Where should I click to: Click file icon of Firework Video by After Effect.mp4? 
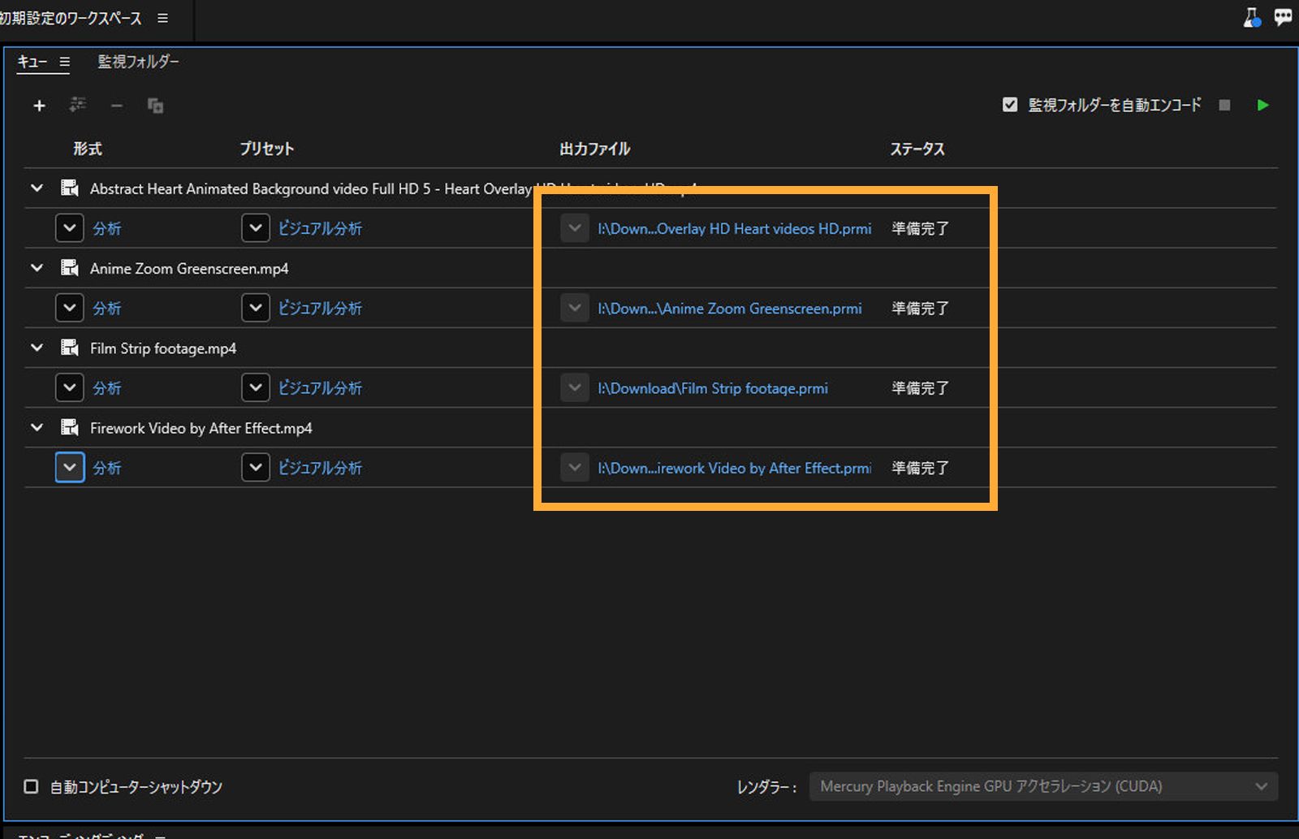point(70,428)
